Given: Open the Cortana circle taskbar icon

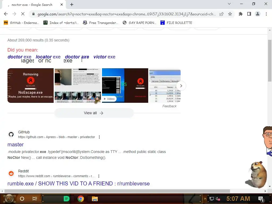Looking at the screenshot, I should click(x=22, y=199).
